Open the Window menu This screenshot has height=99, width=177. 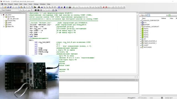43,4
